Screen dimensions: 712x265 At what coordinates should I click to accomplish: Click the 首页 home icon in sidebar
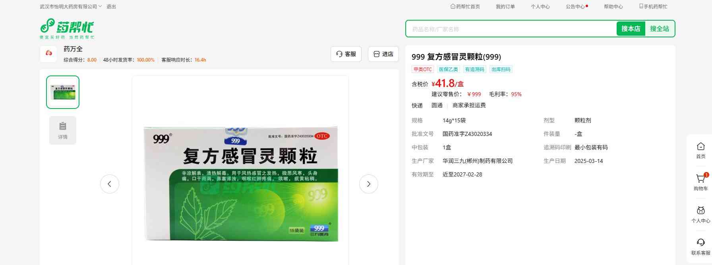(x=700, y=147)
